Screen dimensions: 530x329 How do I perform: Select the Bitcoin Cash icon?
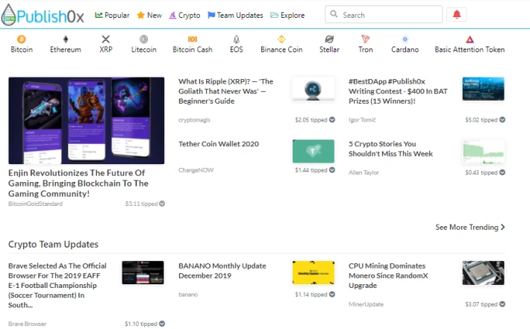[193, 40]
